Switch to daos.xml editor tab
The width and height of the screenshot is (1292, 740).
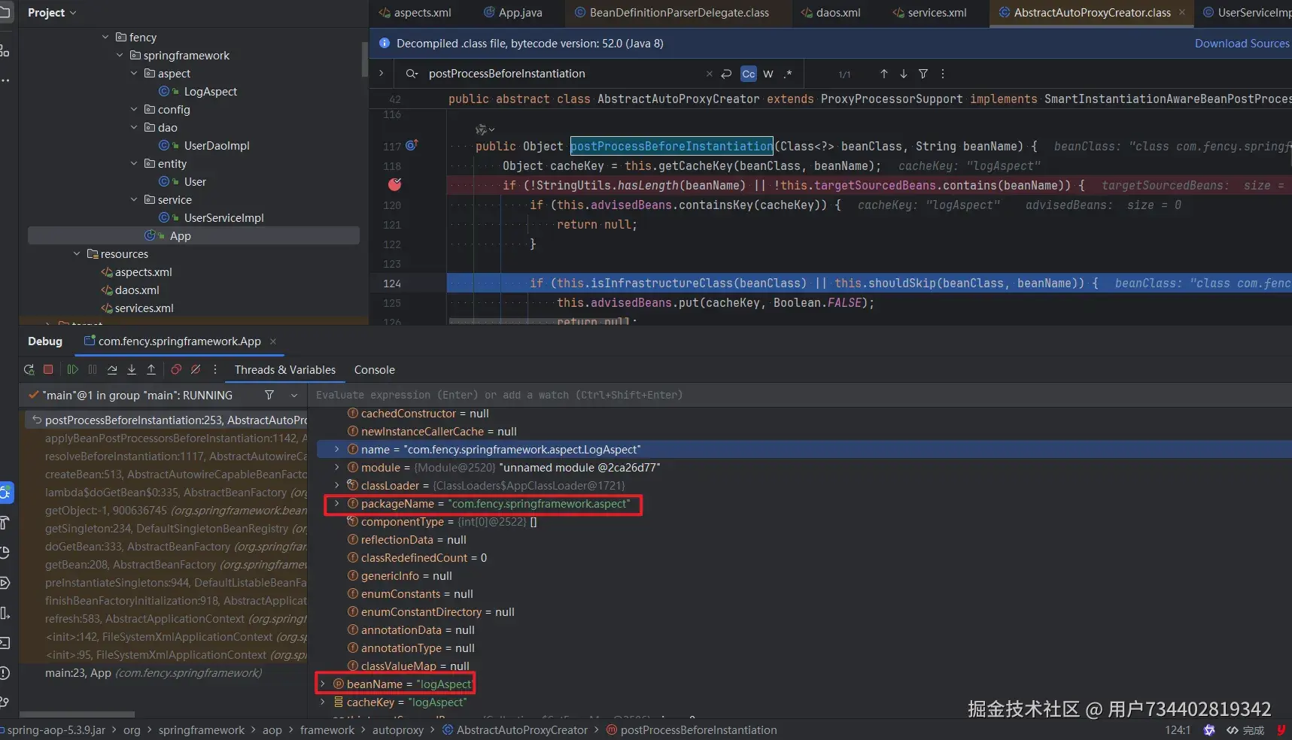[x=831, y=13]
